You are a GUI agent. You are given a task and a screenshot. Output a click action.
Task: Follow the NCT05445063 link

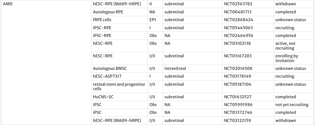point(238,28)
